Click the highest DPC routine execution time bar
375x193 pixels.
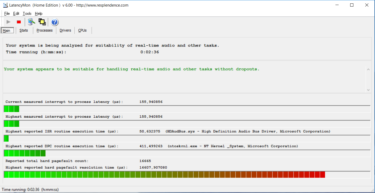click(25, 153)
